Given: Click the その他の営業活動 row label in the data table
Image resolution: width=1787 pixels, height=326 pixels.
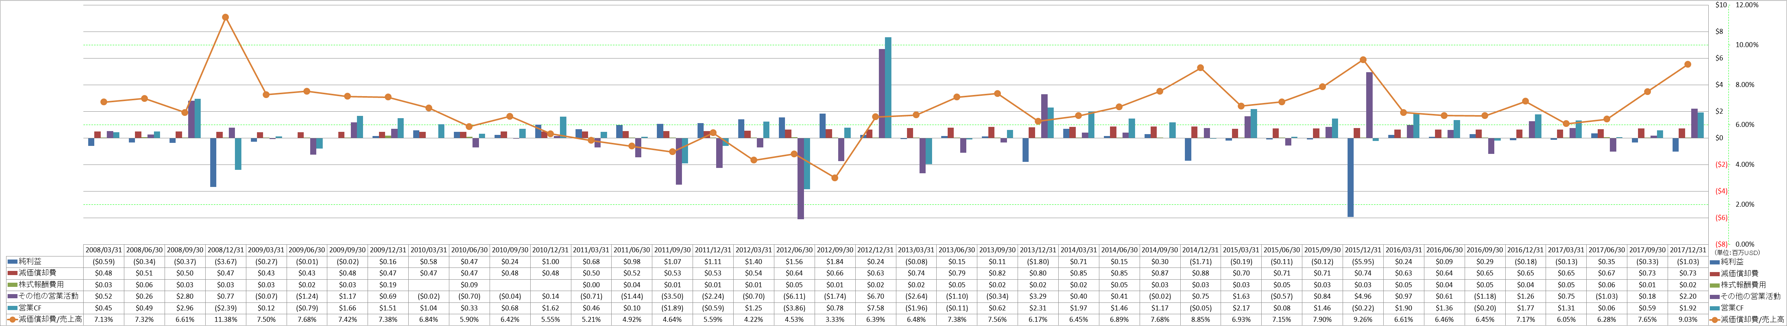Looking at the screenshot, I should pos(49,296).
